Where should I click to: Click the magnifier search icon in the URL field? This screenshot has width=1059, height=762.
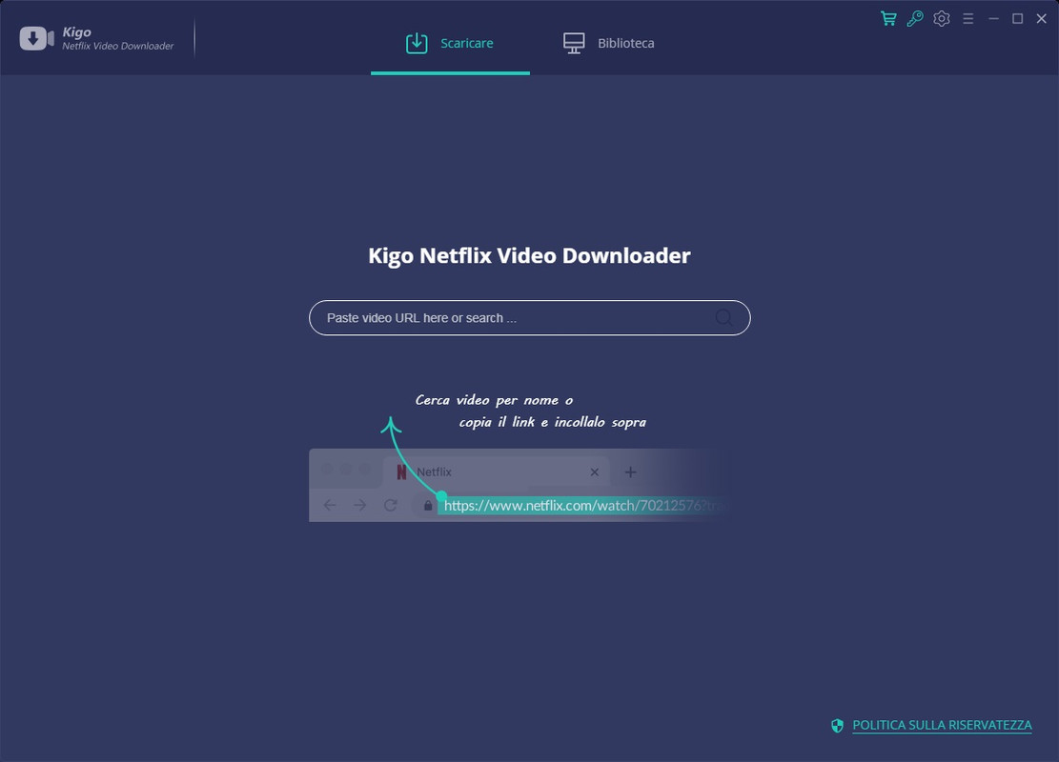(x=723, y=318)
